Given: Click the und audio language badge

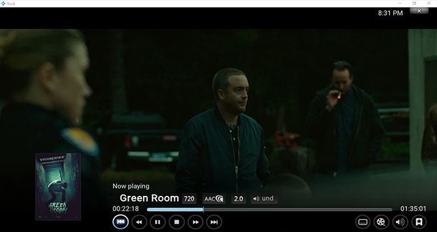Looking at the screenshot, I should click(264, 198).
